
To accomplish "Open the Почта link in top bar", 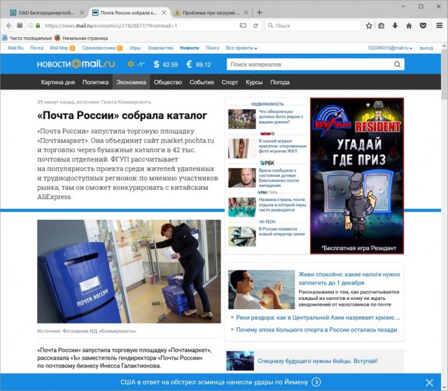I will [x=36, y=48].
